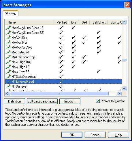Select the New High Buy strategy icon

click(x=8, y=62)
